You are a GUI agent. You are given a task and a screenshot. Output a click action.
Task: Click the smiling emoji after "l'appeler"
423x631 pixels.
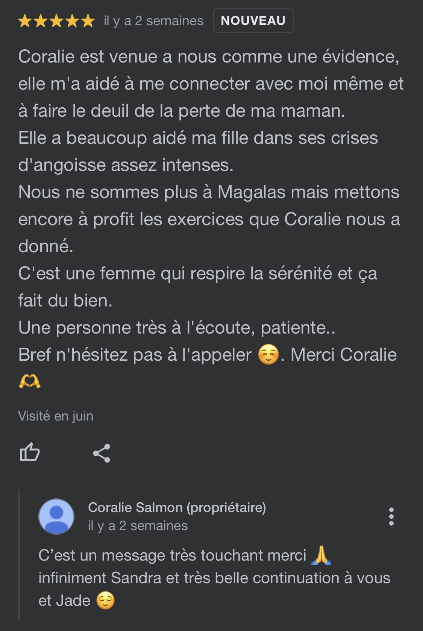[268, 355]
